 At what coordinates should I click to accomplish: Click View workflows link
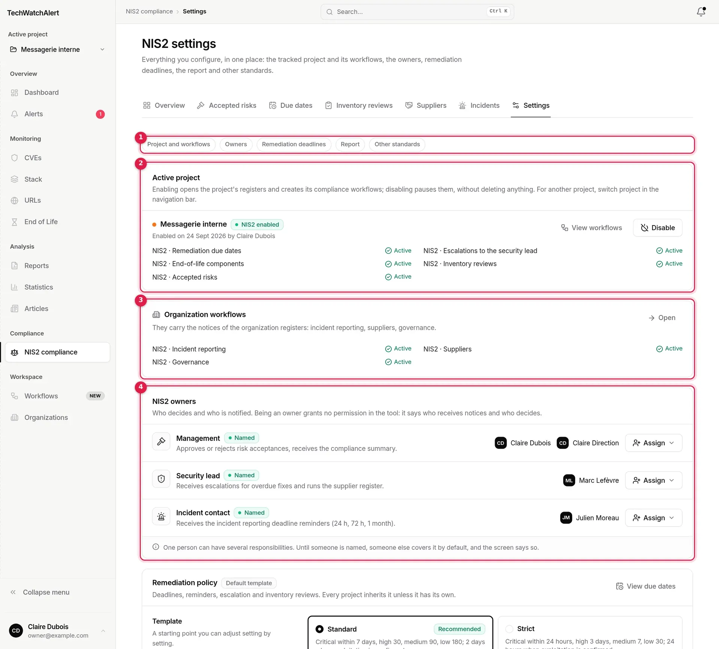[591, 228]
